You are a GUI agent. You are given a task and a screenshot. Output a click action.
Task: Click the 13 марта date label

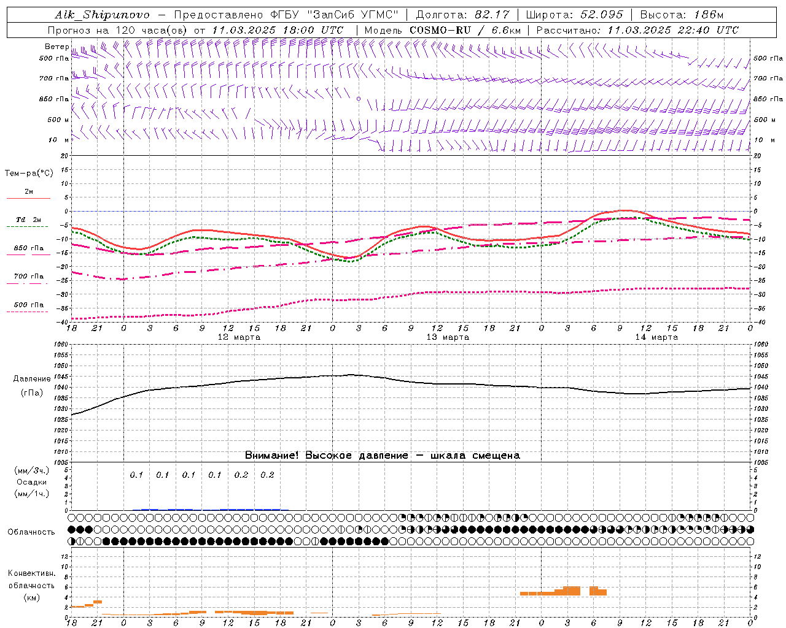448,337
